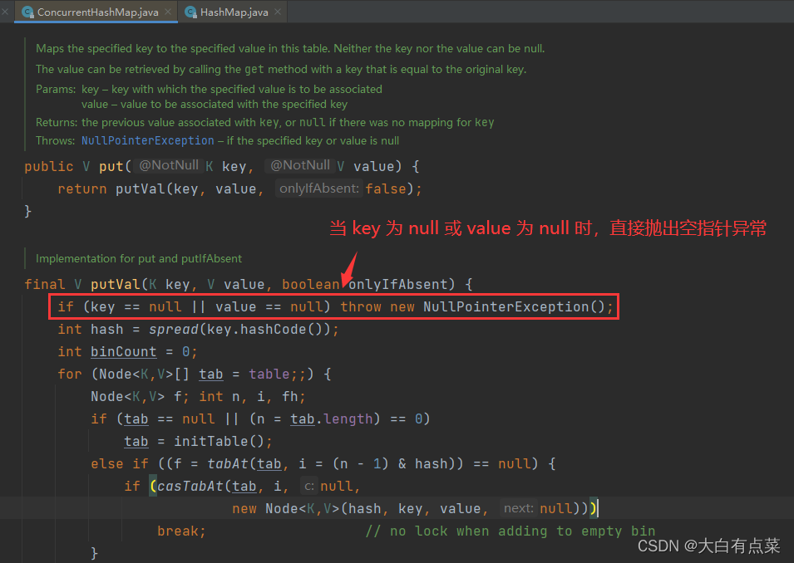Screen dimensions: 794x563
Task: Click the 'public V put(' method name
Action: [111, 166]
